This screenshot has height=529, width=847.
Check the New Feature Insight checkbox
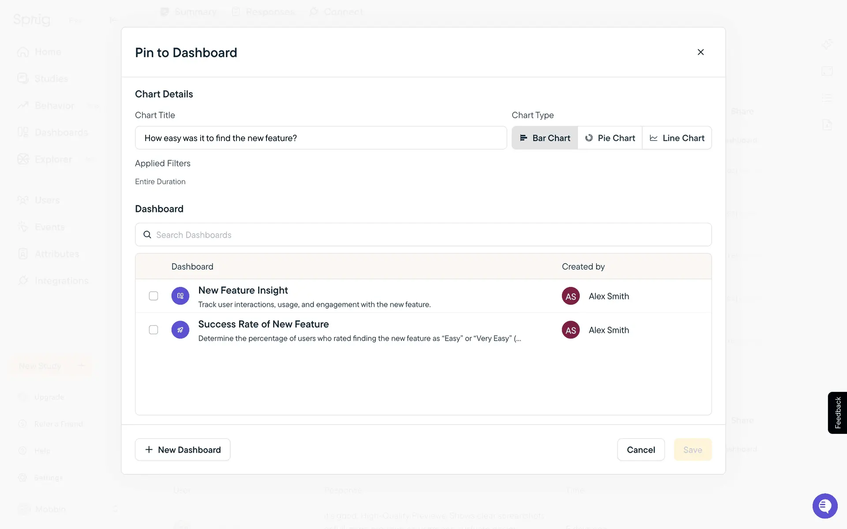point(154,296)
